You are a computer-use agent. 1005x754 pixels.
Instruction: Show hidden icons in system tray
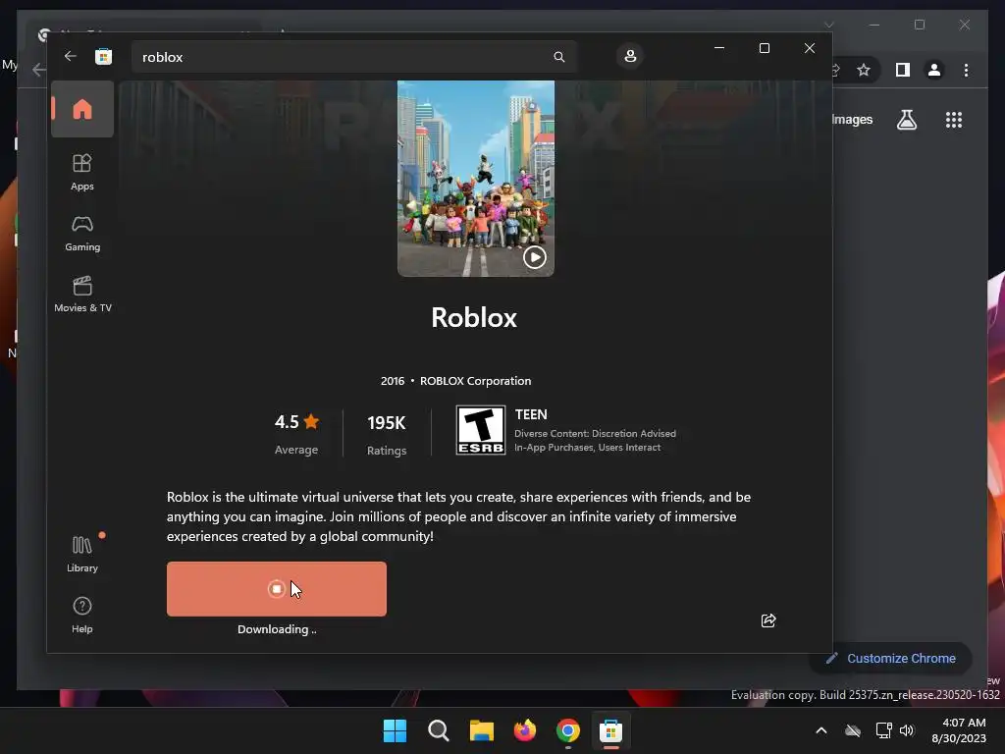click(x=821, y=730)
